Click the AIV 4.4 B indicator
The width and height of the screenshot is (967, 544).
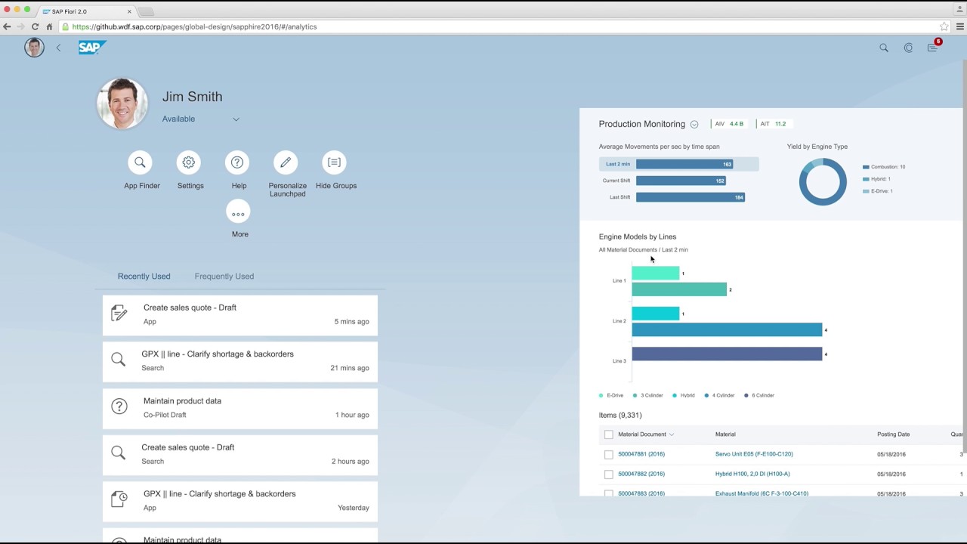point(729,124)
